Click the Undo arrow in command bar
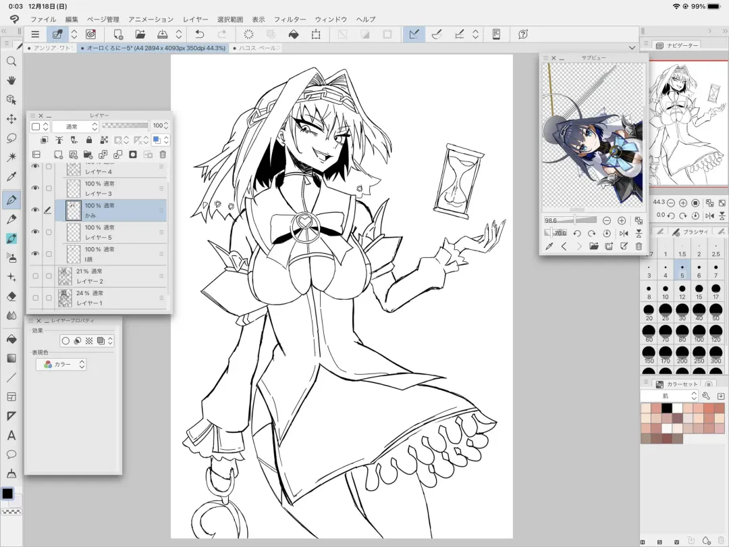 pos(199,34)
